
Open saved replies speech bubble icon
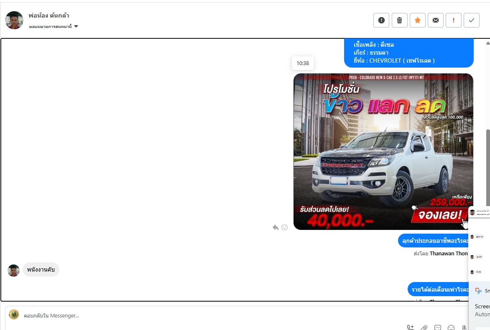point(437,327)
